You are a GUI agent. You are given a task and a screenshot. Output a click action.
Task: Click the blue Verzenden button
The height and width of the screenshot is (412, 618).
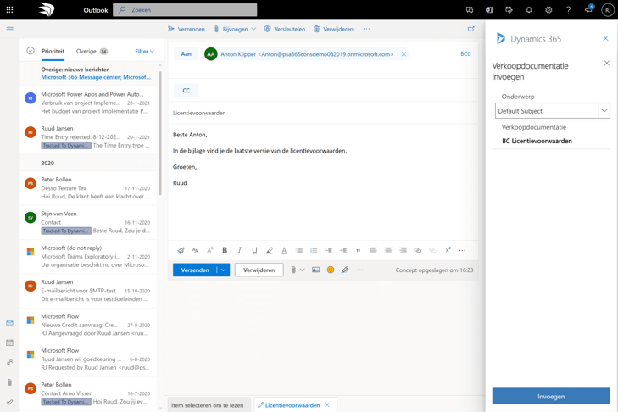[195, 270]
